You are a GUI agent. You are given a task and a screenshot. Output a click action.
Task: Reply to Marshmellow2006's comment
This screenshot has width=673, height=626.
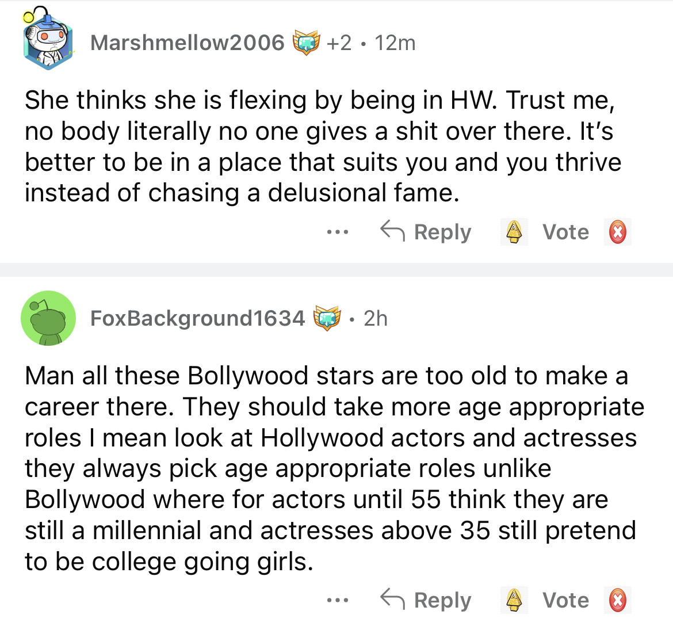[426, 232]
